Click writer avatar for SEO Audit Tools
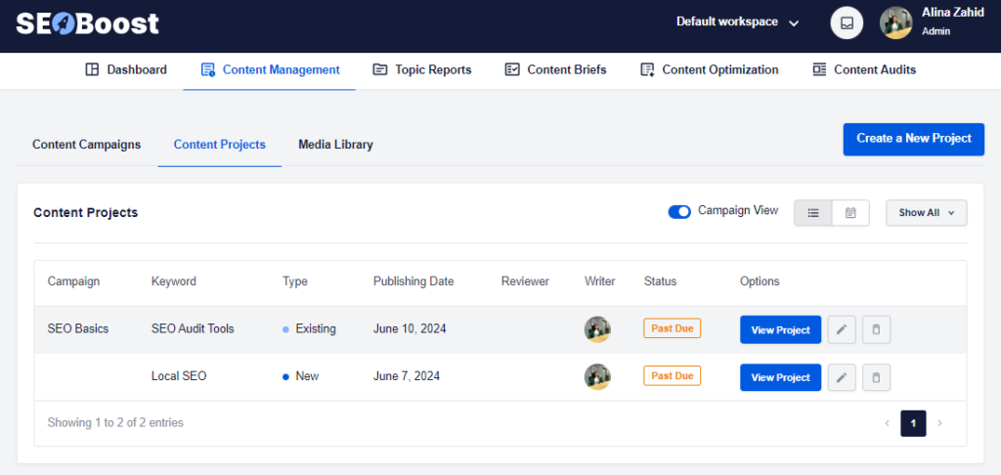Viewport: 1001px width, 475px height. 597,329
